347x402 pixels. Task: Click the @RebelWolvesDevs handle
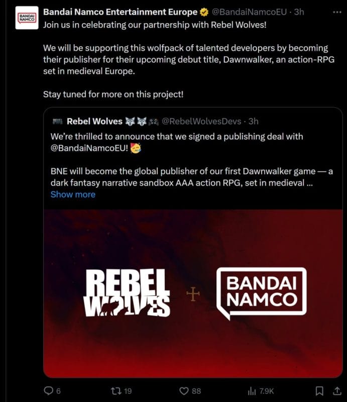point(202,121)
